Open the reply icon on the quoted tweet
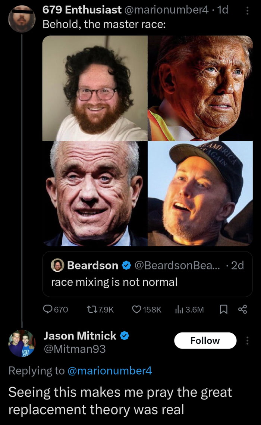 click(x=48, y=308)
